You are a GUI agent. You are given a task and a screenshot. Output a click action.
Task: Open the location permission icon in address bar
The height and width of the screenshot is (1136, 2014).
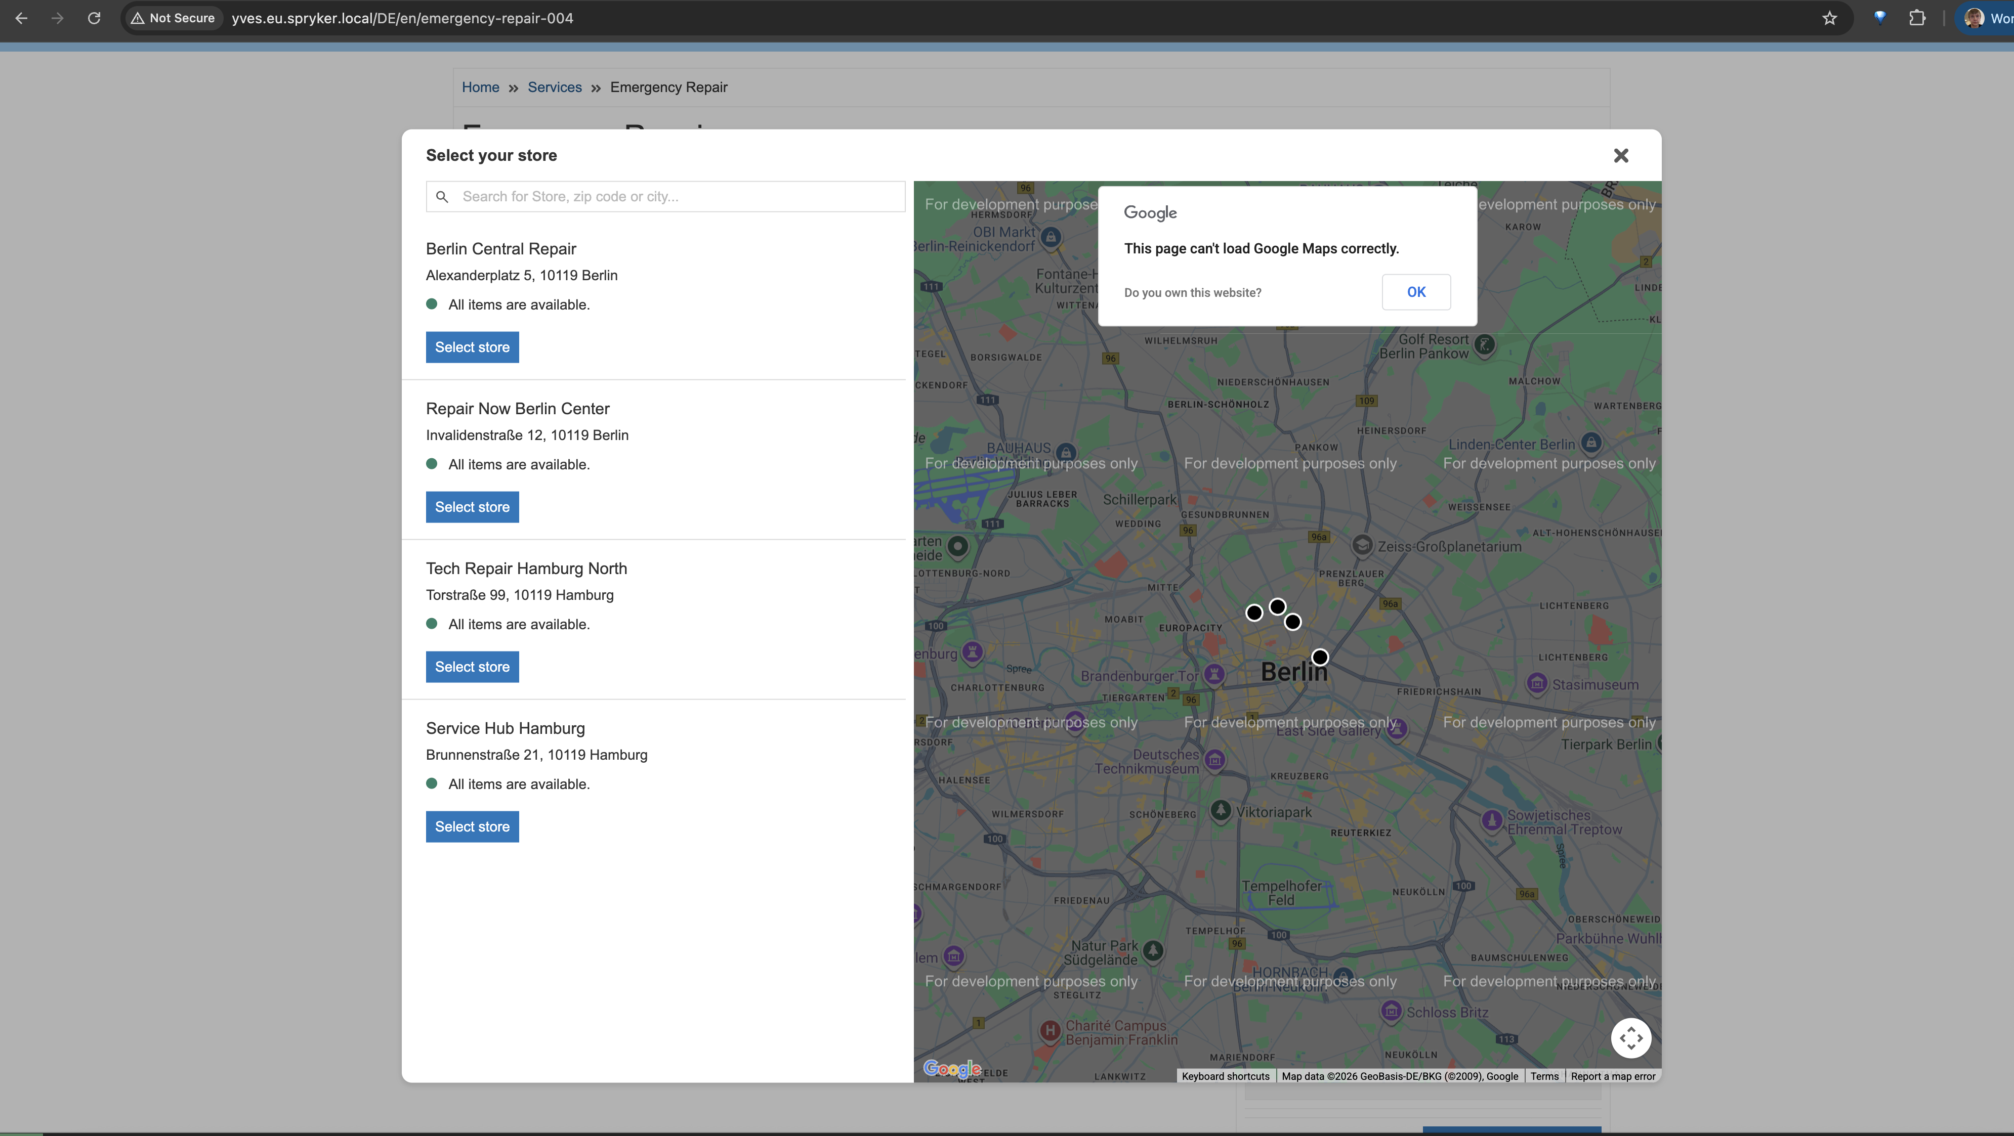click(x=1879, y=18)
